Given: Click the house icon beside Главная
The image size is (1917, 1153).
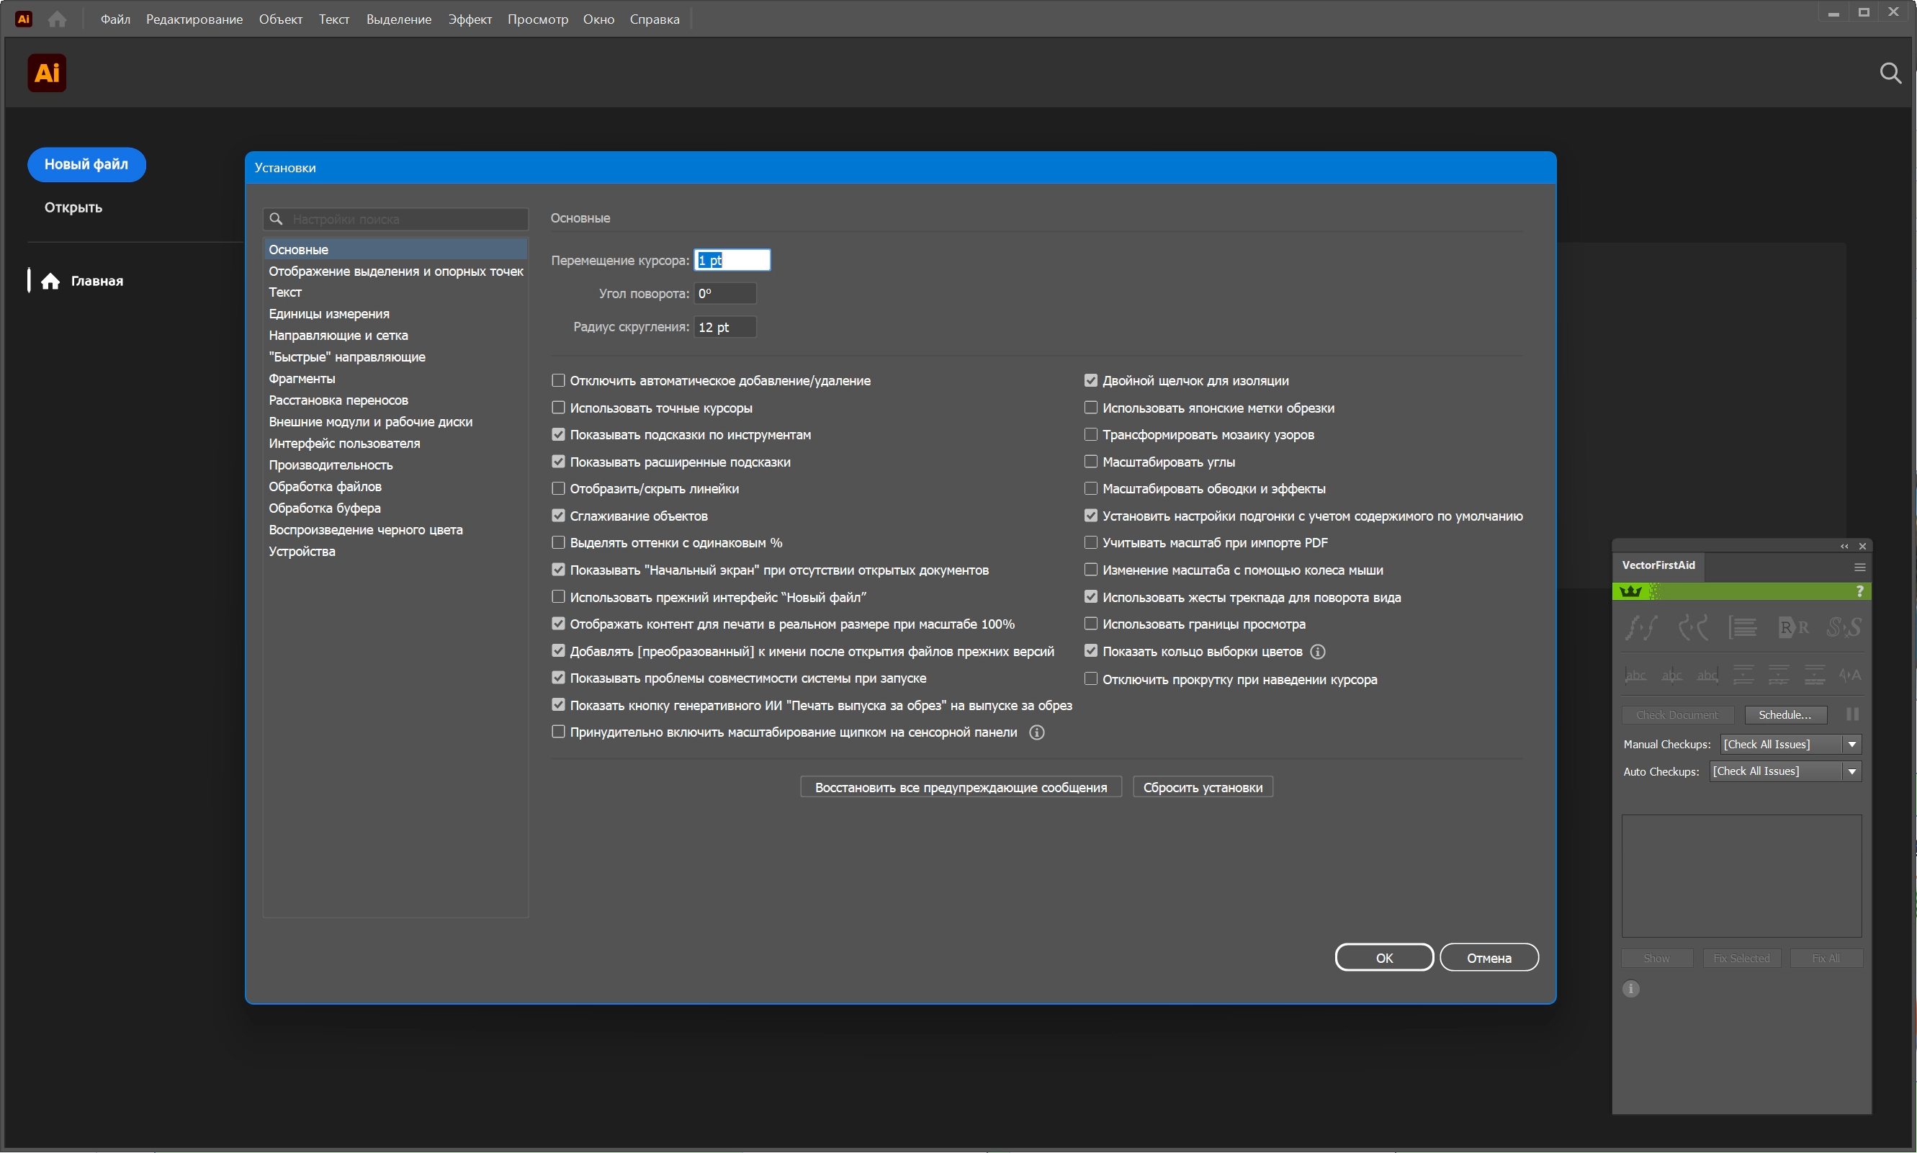Looking at the screenshot, I should tap(50, 282).
